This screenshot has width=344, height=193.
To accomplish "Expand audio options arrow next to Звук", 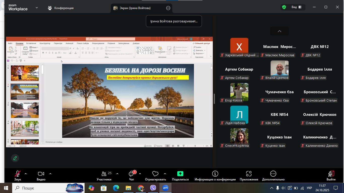I will (x=26, y=174).
